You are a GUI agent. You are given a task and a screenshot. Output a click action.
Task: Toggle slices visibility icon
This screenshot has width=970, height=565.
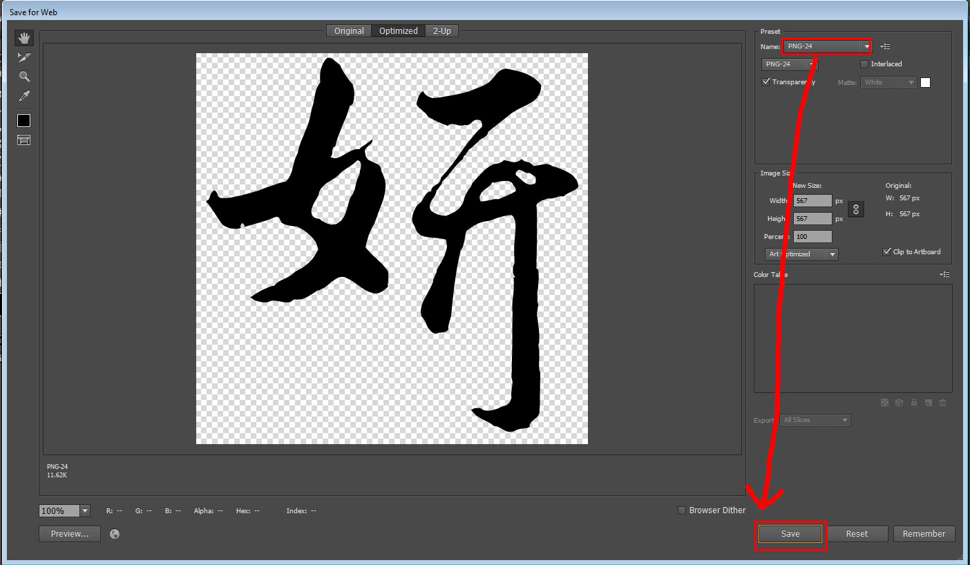(24, 140)
